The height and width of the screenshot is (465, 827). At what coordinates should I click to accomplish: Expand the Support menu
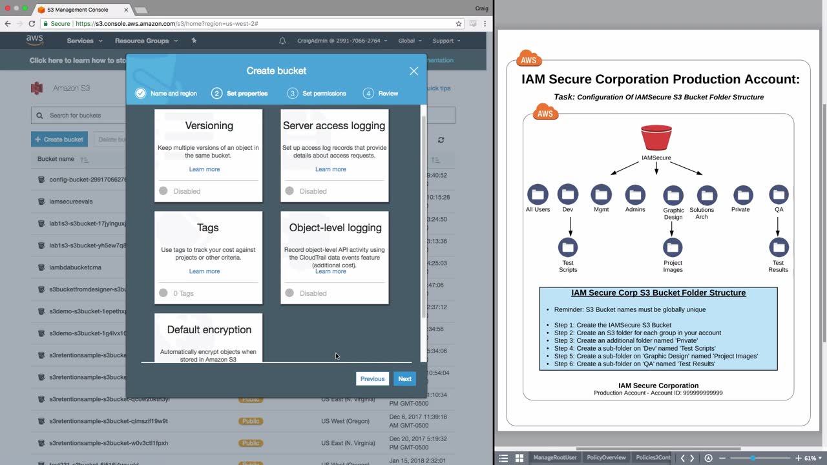(x=446, y=41)
